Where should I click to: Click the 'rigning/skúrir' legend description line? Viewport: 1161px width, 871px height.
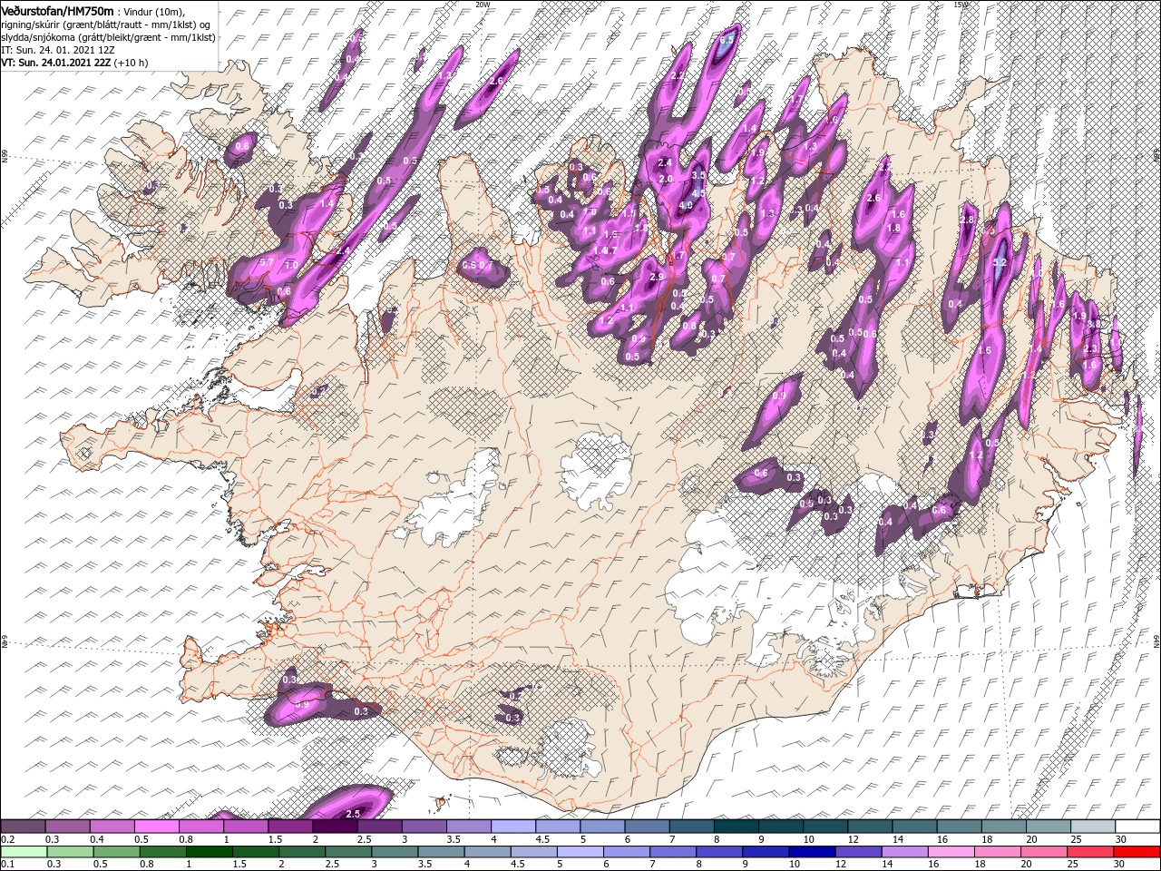point(106,24)
